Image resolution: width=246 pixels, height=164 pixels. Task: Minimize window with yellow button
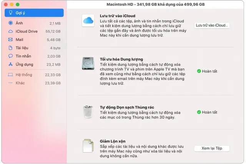tap(12, 4)
